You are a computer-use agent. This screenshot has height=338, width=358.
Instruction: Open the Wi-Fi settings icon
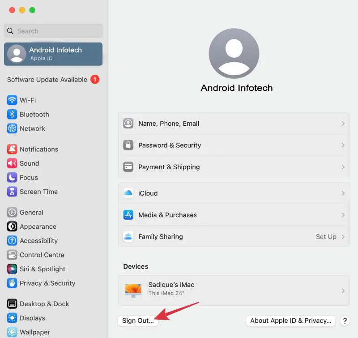pyautogui.click(x=12, y=100)
